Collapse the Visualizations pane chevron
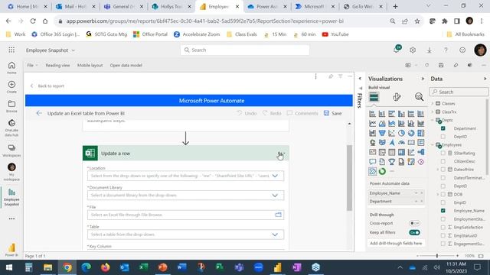This screenshot has width=490, height=275. click(x=423, y=79)
